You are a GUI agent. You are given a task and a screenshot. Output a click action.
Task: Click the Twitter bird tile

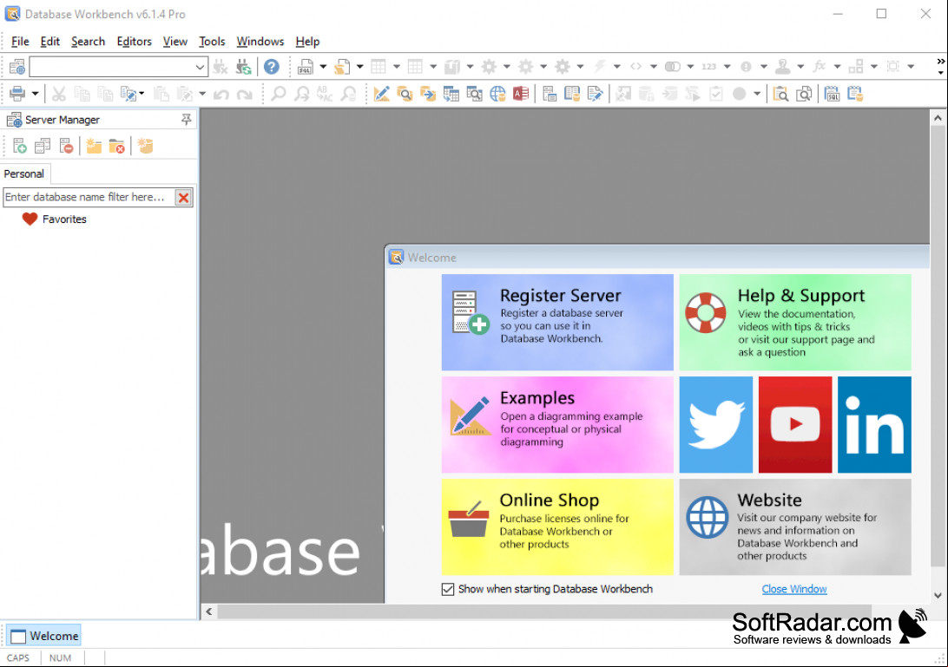[716, 424]
